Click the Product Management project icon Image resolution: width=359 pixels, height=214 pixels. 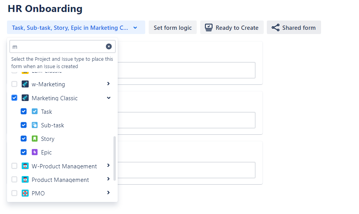click(x=25, y=180)
